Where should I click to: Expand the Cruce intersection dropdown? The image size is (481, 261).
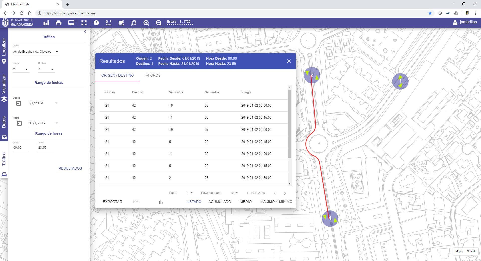57,52
